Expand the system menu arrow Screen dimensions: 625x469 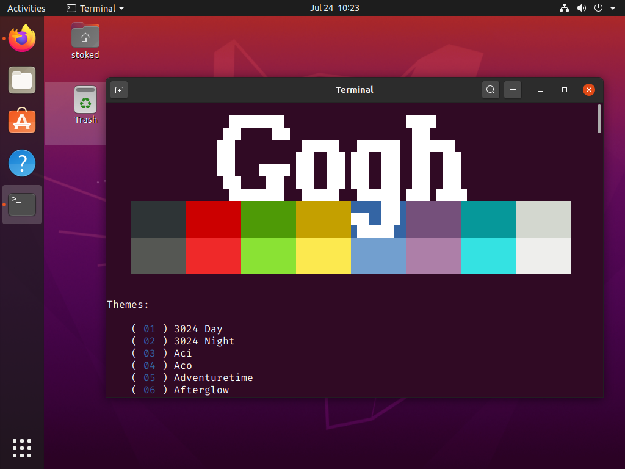coord(612,9)
